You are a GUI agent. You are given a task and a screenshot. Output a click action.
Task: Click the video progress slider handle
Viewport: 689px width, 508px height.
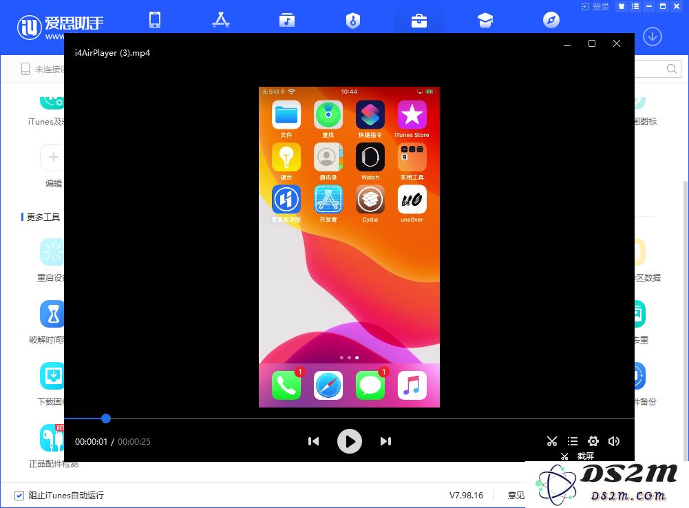coord(106,419)
